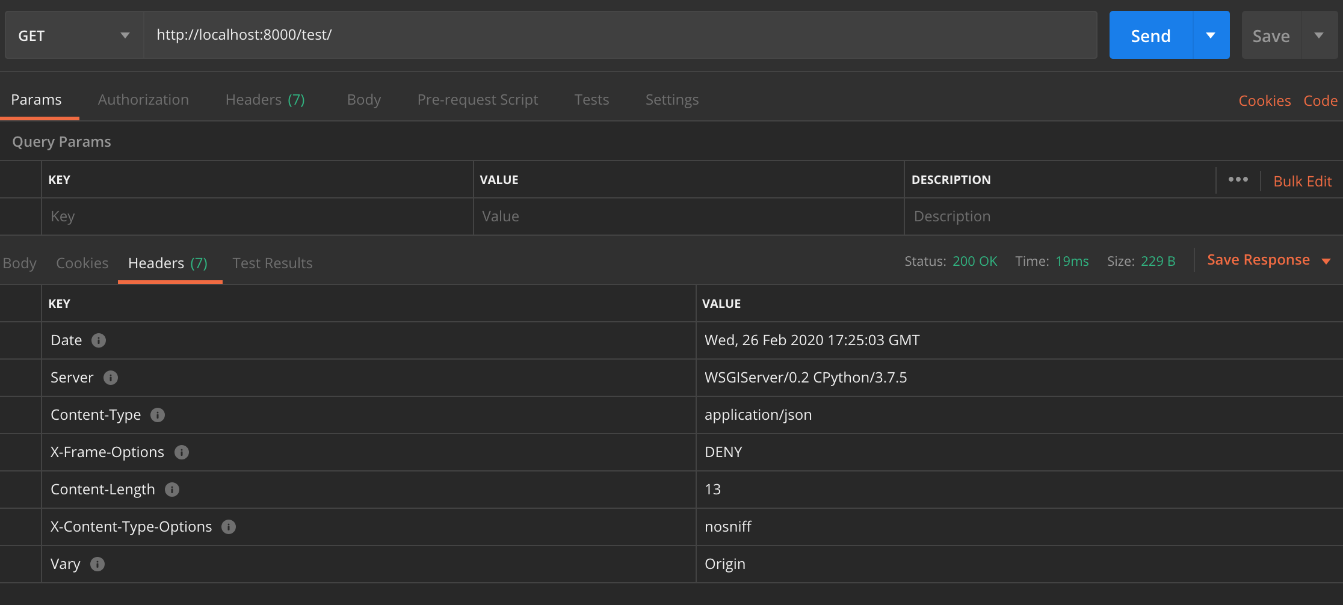Open info tooltip for the Vary header

coord(98,564)
